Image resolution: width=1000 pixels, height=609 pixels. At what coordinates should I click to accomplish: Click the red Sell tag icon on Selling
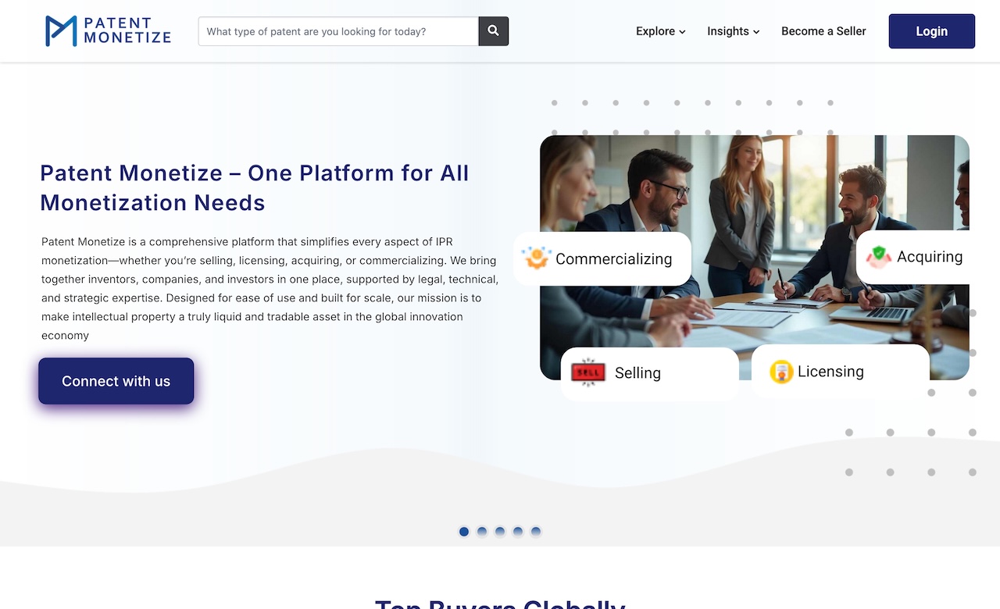pos(587,372)
